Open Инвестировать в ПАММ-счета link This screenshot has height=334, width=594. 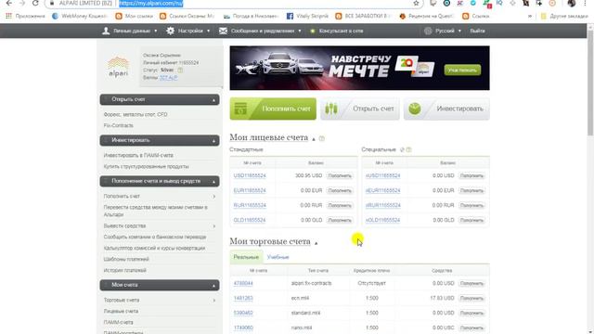point(138,155)
